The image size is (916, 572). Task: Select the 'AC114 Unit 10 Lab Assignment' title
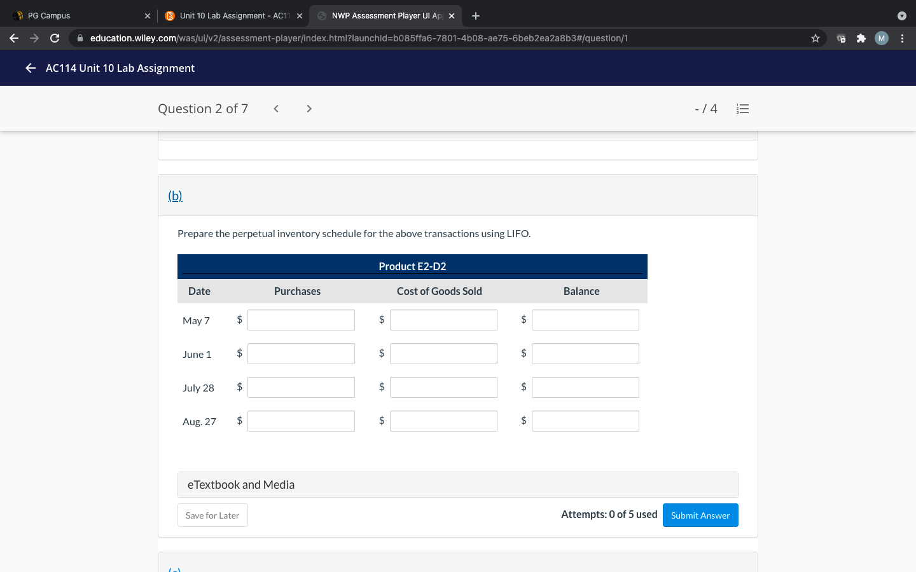[x=120, y=68]
